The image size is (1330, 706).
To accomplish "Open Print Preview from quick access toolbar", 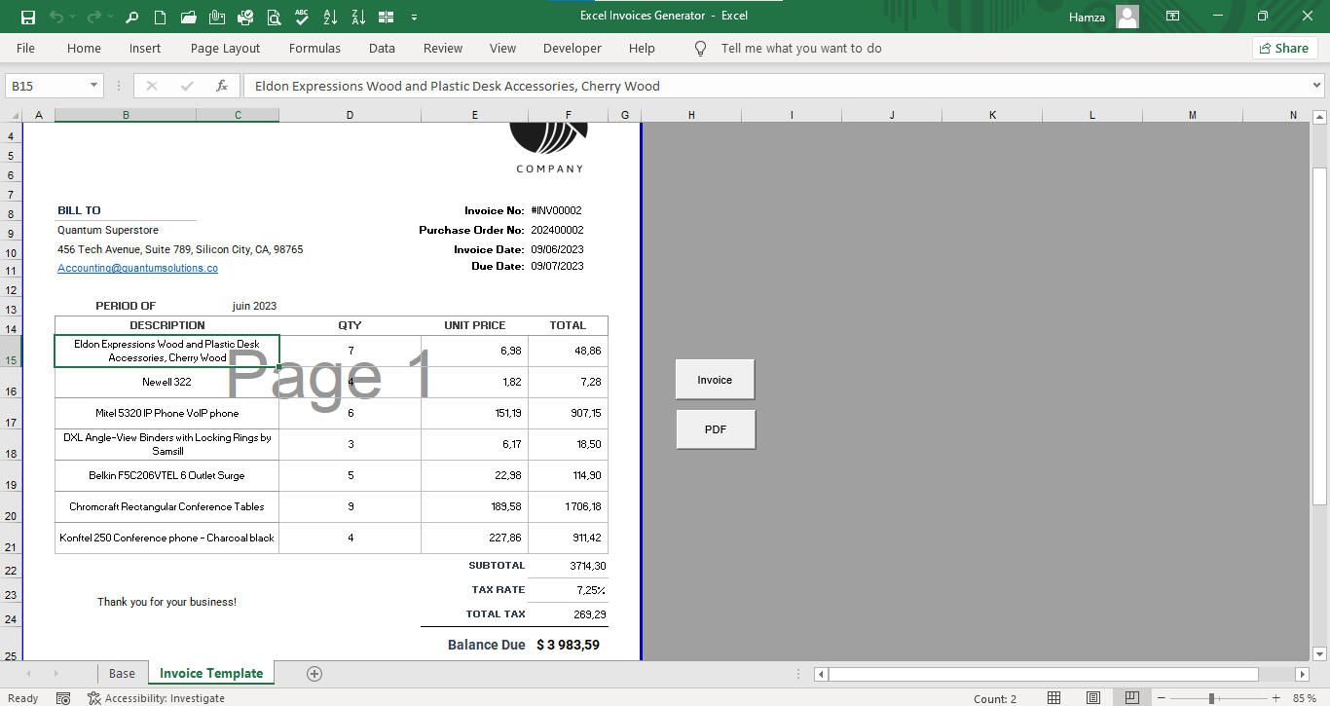I will pos(274,17).
